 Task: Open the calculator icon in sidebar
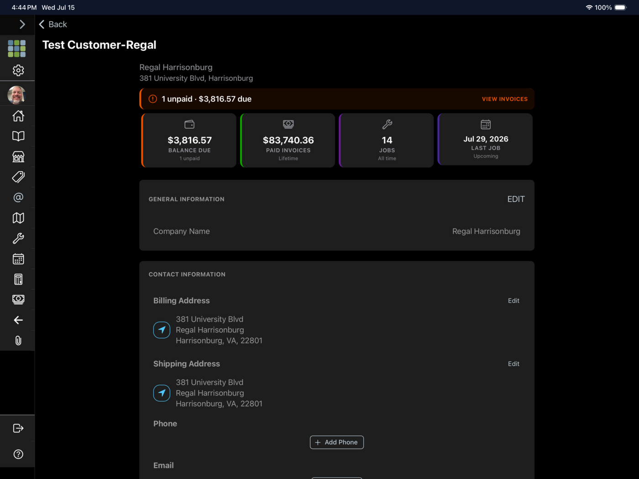[18, 279]
